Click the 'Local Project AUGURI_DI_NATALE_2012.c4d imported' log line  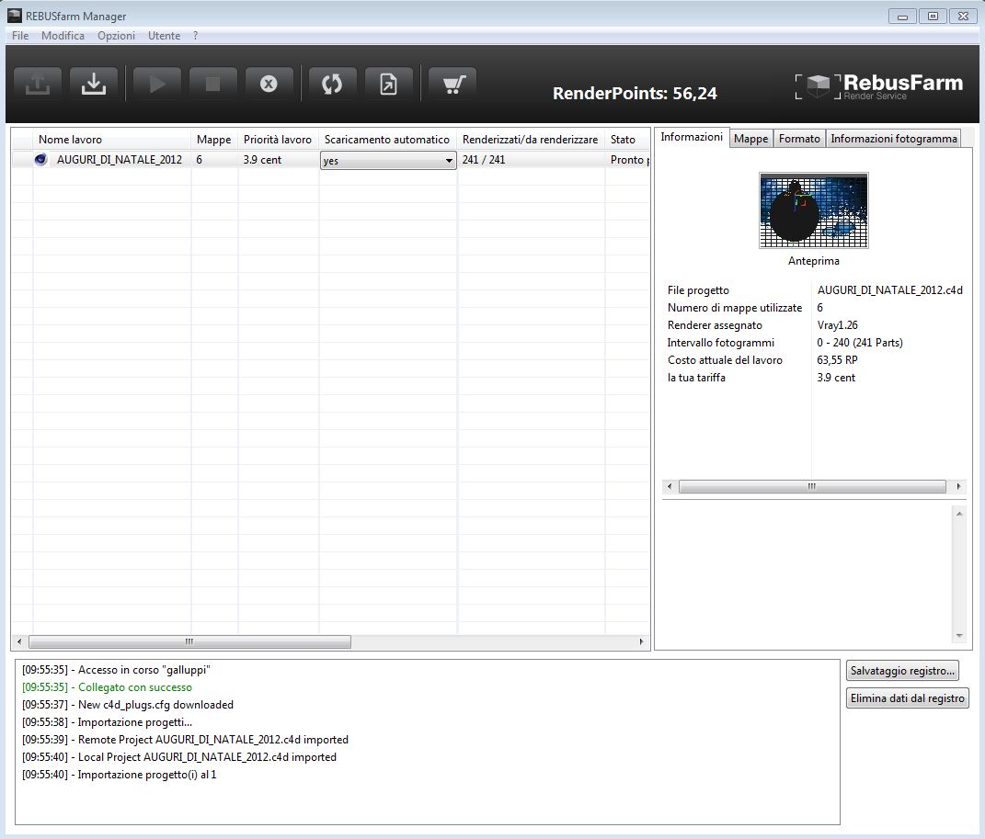(x=179, y=757)
